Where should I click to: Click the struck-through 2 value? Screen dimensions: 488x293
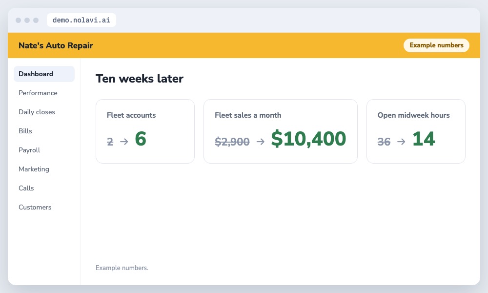pyautogui.click(x=110, y=142)
